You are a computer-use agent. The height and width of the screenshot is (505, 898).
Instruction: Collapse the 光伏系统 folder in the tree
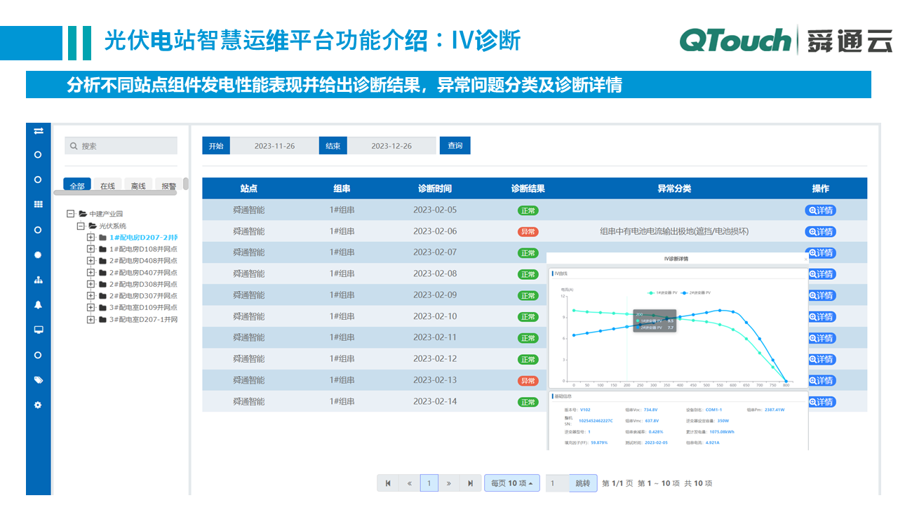pos(81,225)
